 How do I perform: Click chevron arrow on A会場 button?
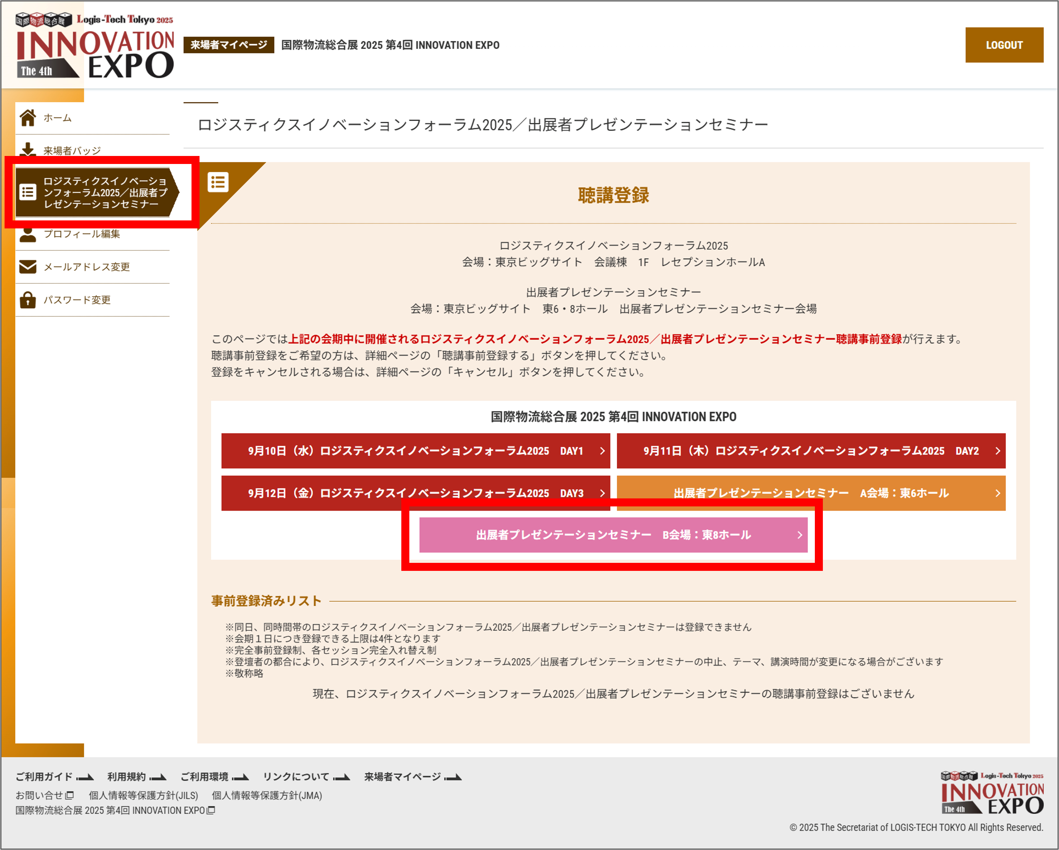pyautogui.click(x=997, y=493)
